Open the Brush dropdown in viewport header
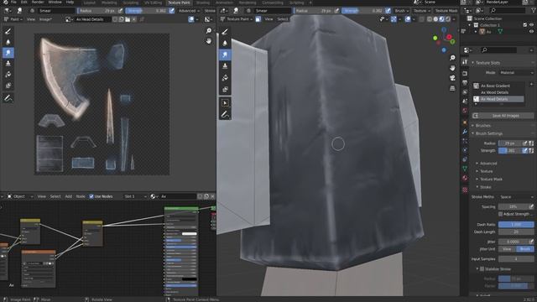 pyautogui.click(x=401, y=11)
